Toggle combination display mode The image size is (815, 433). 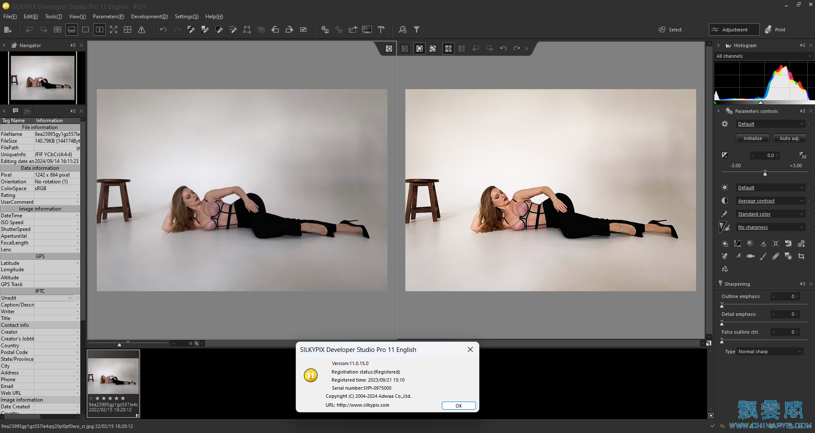click(x=71, y=30)
